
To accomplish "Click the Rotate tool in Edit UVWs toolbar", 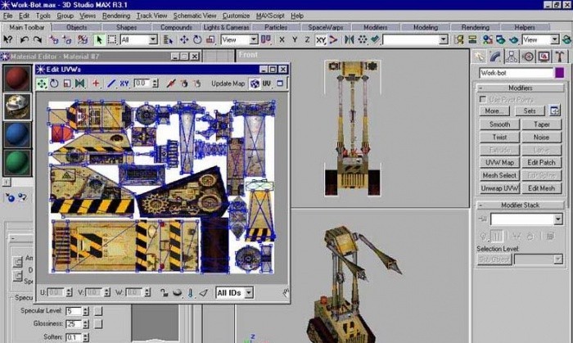I will click(54, 83).
